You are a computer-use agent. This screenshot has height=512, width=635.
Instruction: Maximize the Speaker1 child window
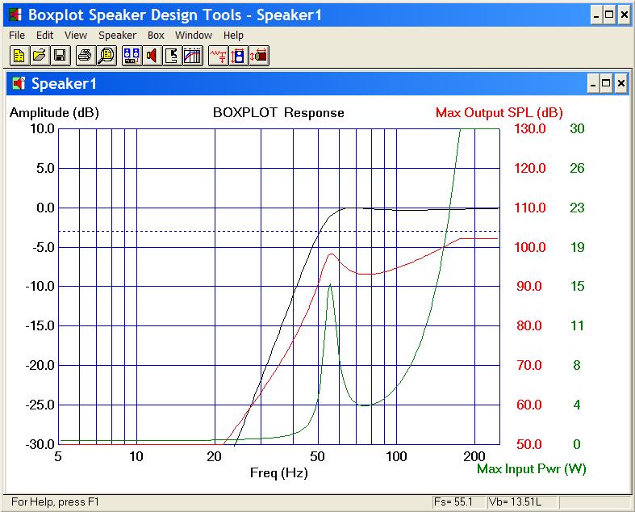click(606, 84)
